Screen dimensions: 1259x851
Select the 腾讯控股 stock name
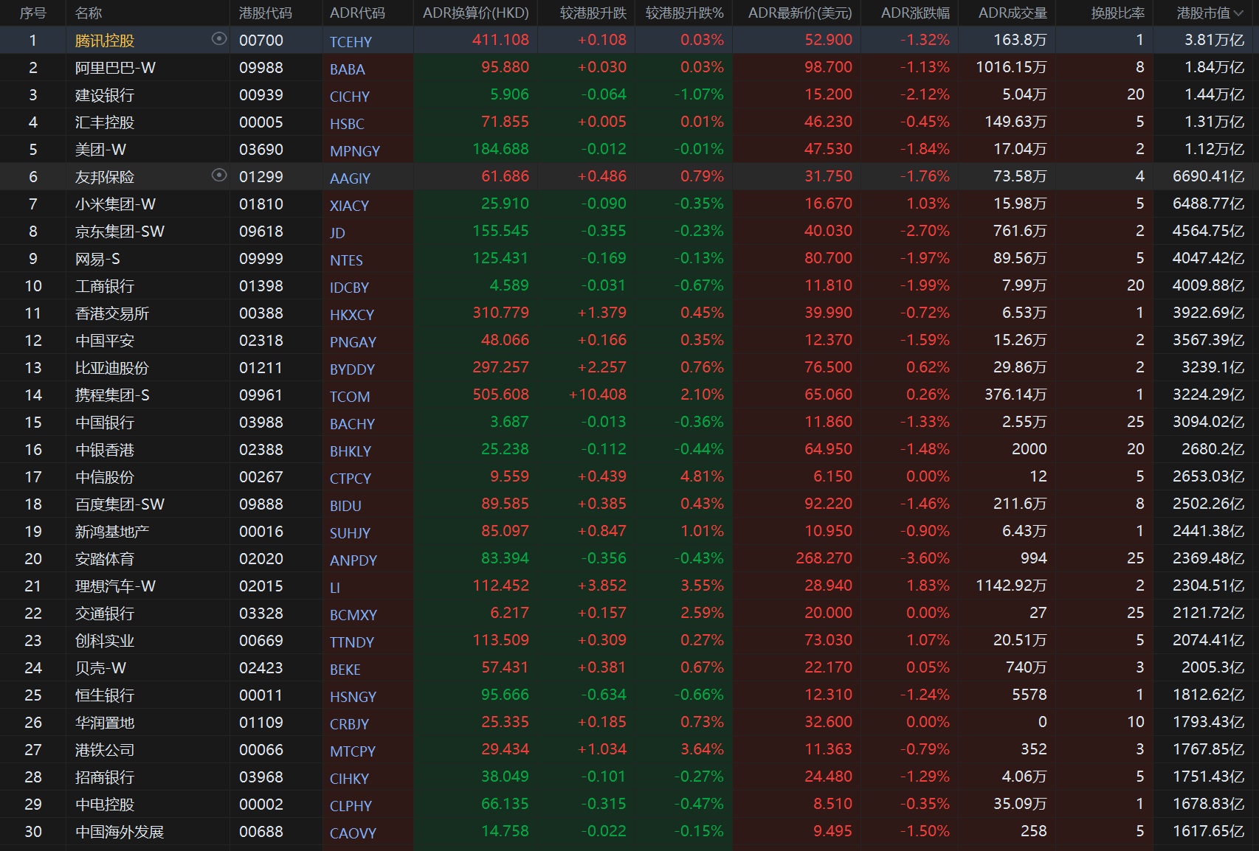(x=105, y=41)
